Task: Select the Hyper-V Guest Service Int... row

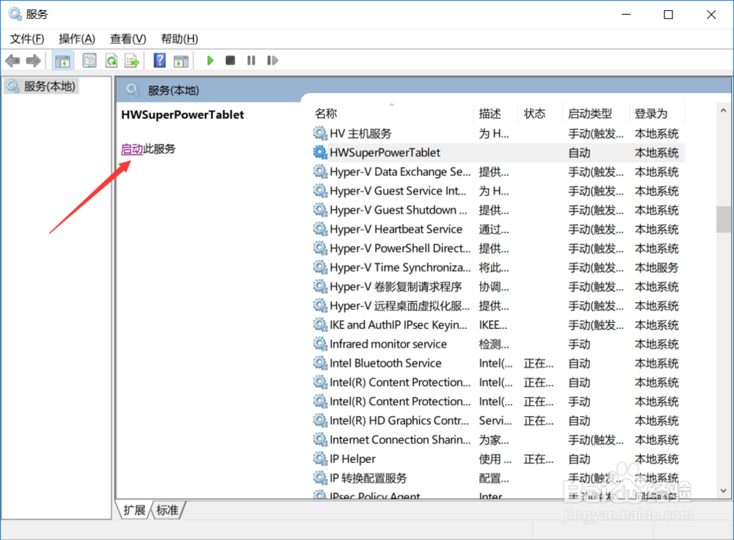Action: (x=498, y=191)
